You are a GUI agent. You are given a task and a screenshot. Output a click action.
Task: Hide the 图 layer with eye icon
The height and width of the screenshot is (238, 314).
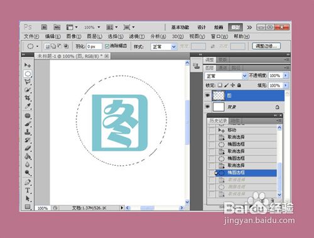[x=207, y=95]
